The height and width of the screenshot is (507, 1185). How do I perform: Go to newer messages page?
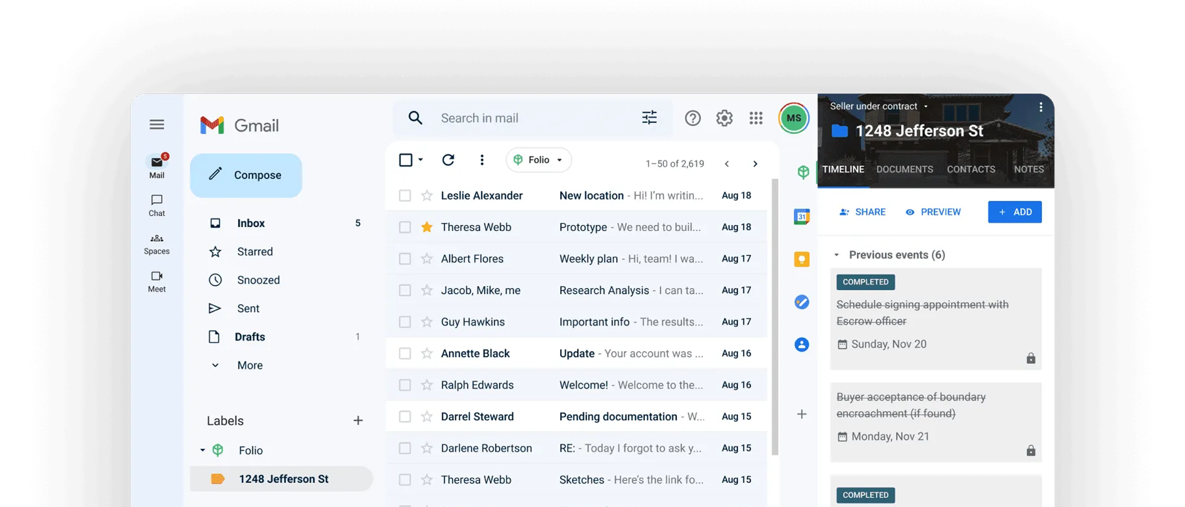tap(727, 164)
